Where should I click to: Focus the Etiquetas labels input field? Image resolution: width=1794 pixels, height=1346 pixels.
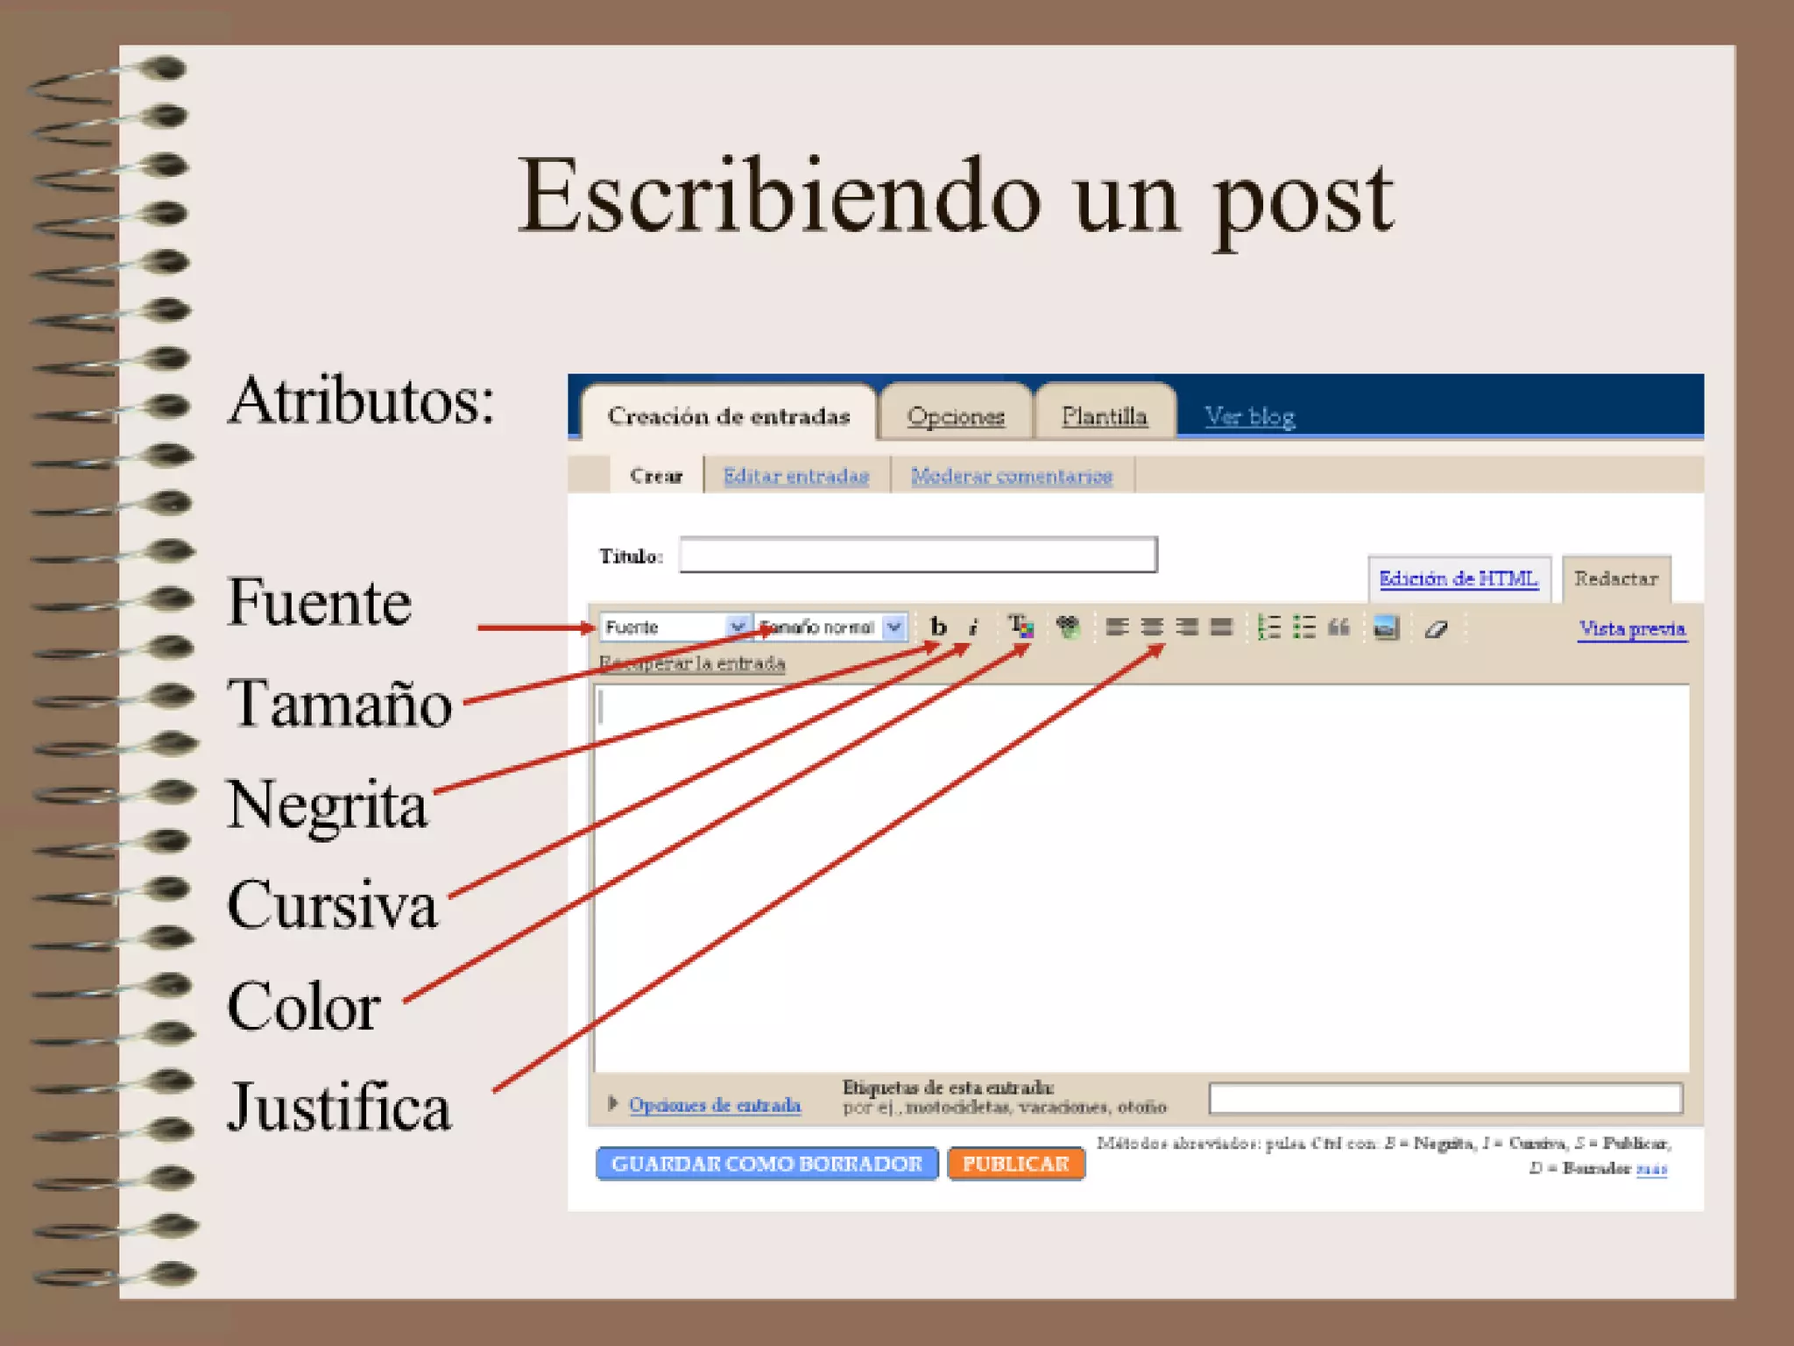point(1445,1098)
